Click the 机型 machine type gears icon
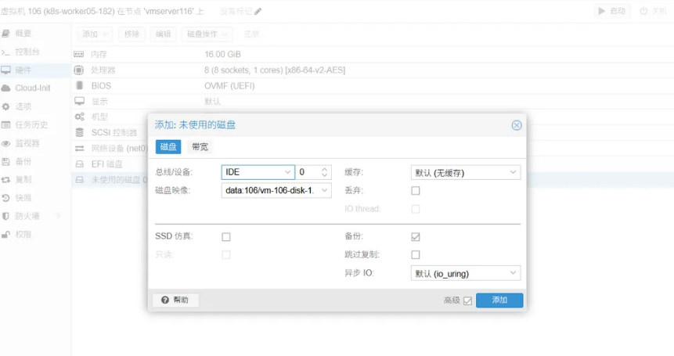The image size is (674, 356). [79, 117]
